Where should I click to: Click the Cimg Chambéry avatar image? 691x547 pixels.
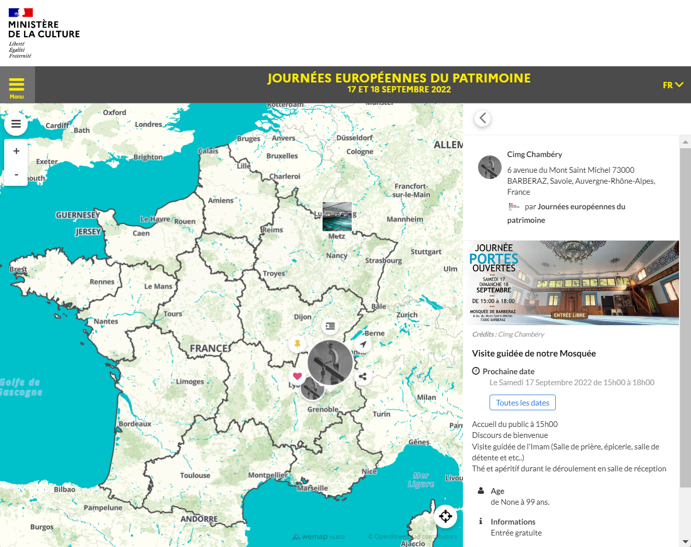click(490, 167)
